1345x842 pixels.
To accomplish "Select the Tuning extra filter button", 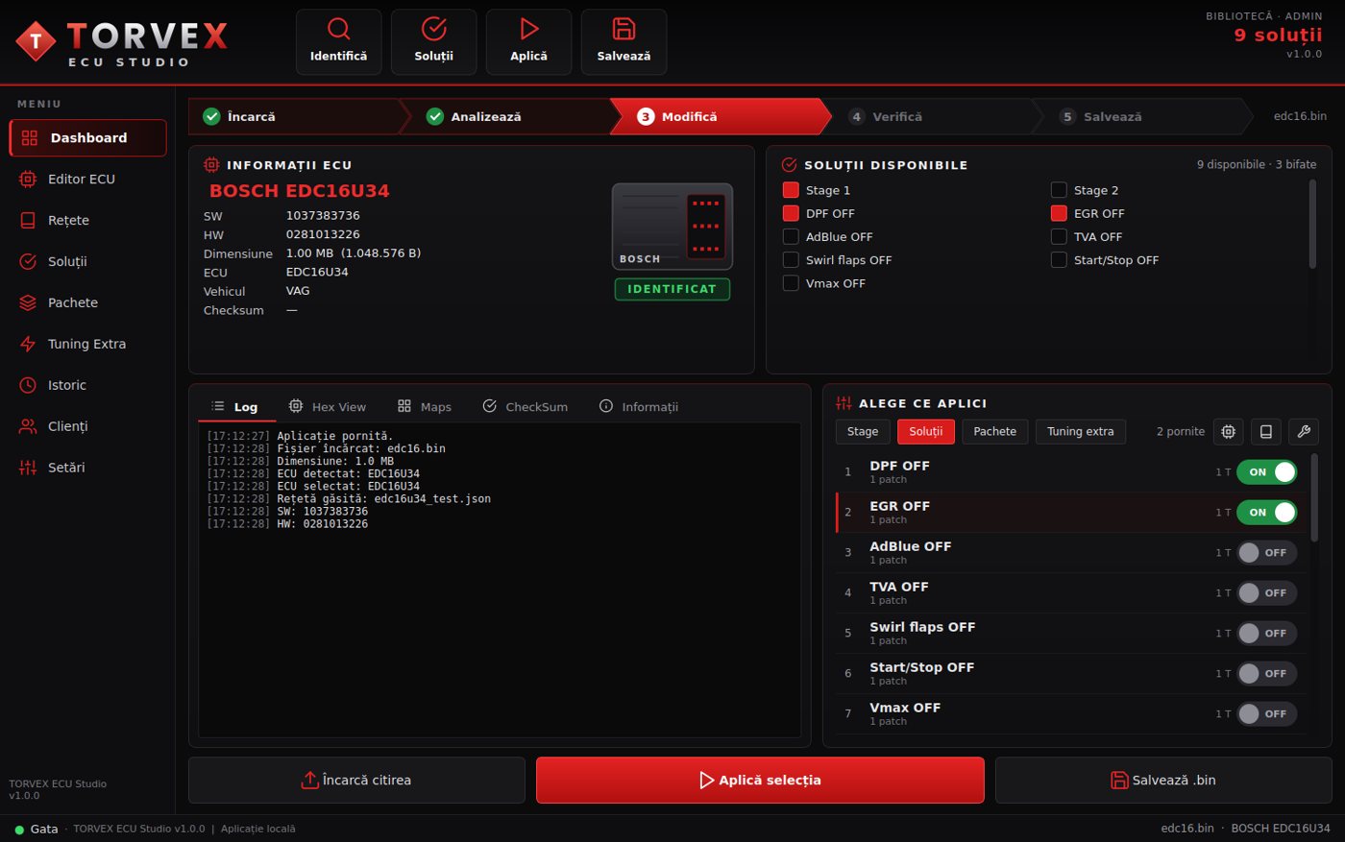I will pos(1081,432).
